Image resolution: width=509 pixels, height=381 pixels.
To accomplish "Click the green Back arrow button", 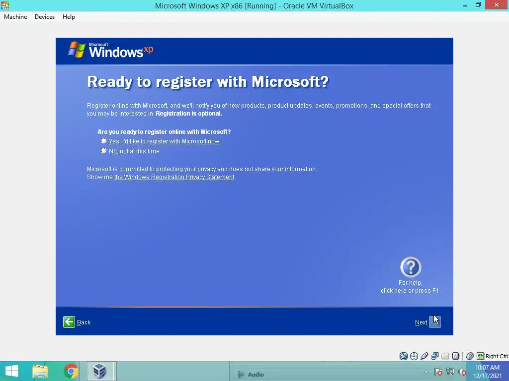I will (69, 322).
